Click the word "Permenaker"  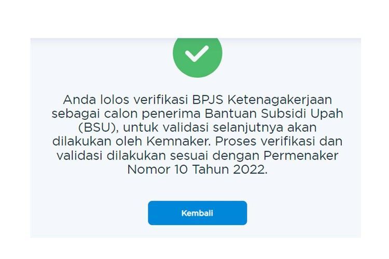[x=301, y=155]
